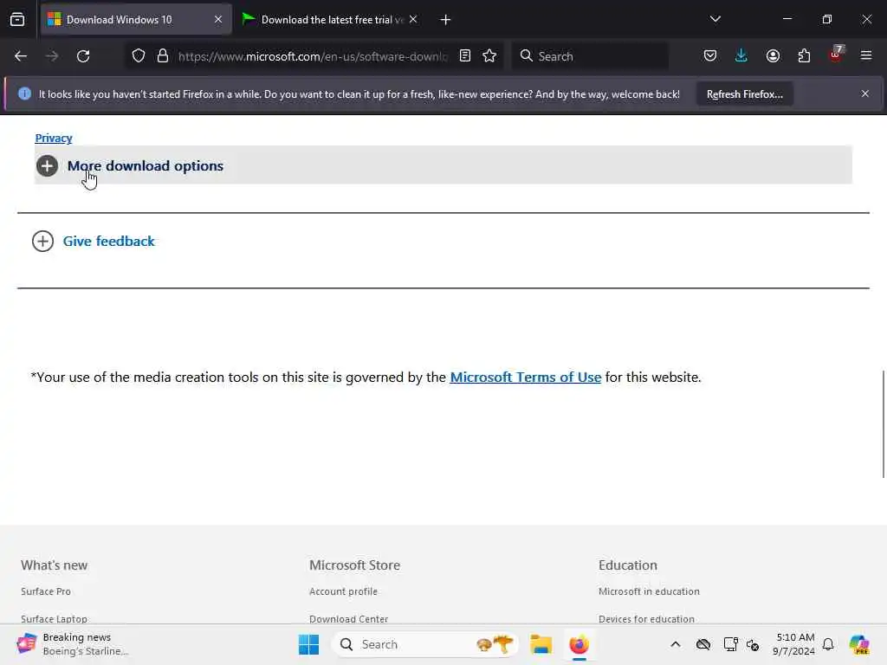887x665 pixels.
Task: Click the info icon in notification bar
Action: tap(24, 94)
